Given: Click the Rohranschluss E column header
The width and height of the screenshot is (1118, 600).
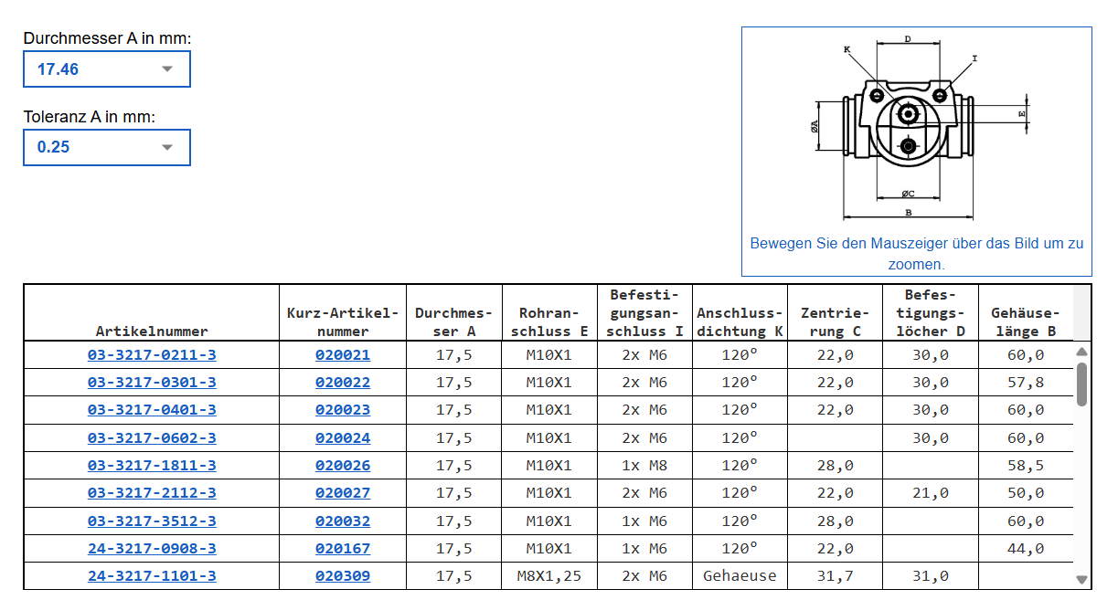Looking at the screenshot, I should click(548, 321).
